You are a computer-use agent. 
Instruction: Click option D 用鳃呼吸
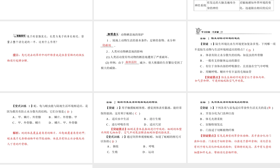(225, 72)
